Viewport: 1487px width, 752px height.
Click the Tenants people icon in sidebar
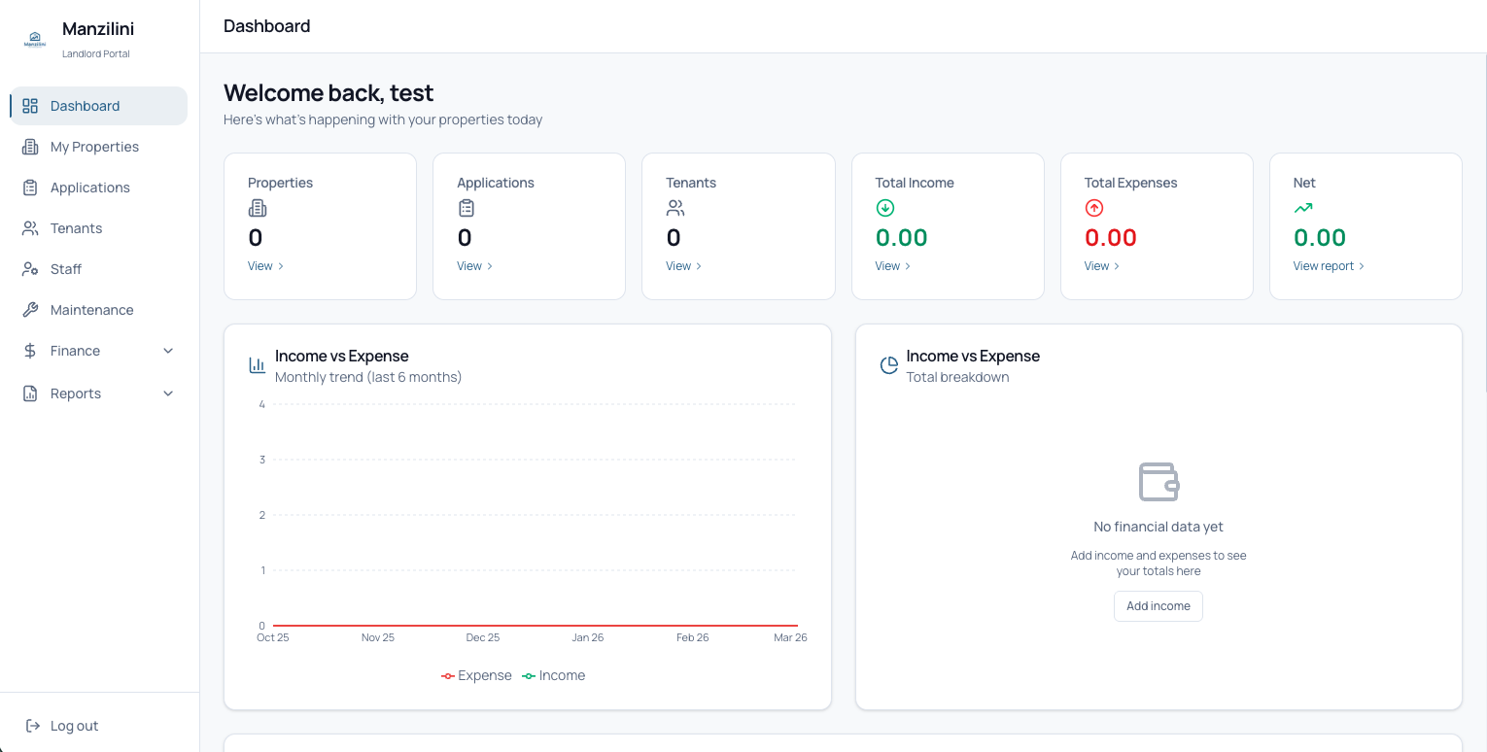[30, 228]
